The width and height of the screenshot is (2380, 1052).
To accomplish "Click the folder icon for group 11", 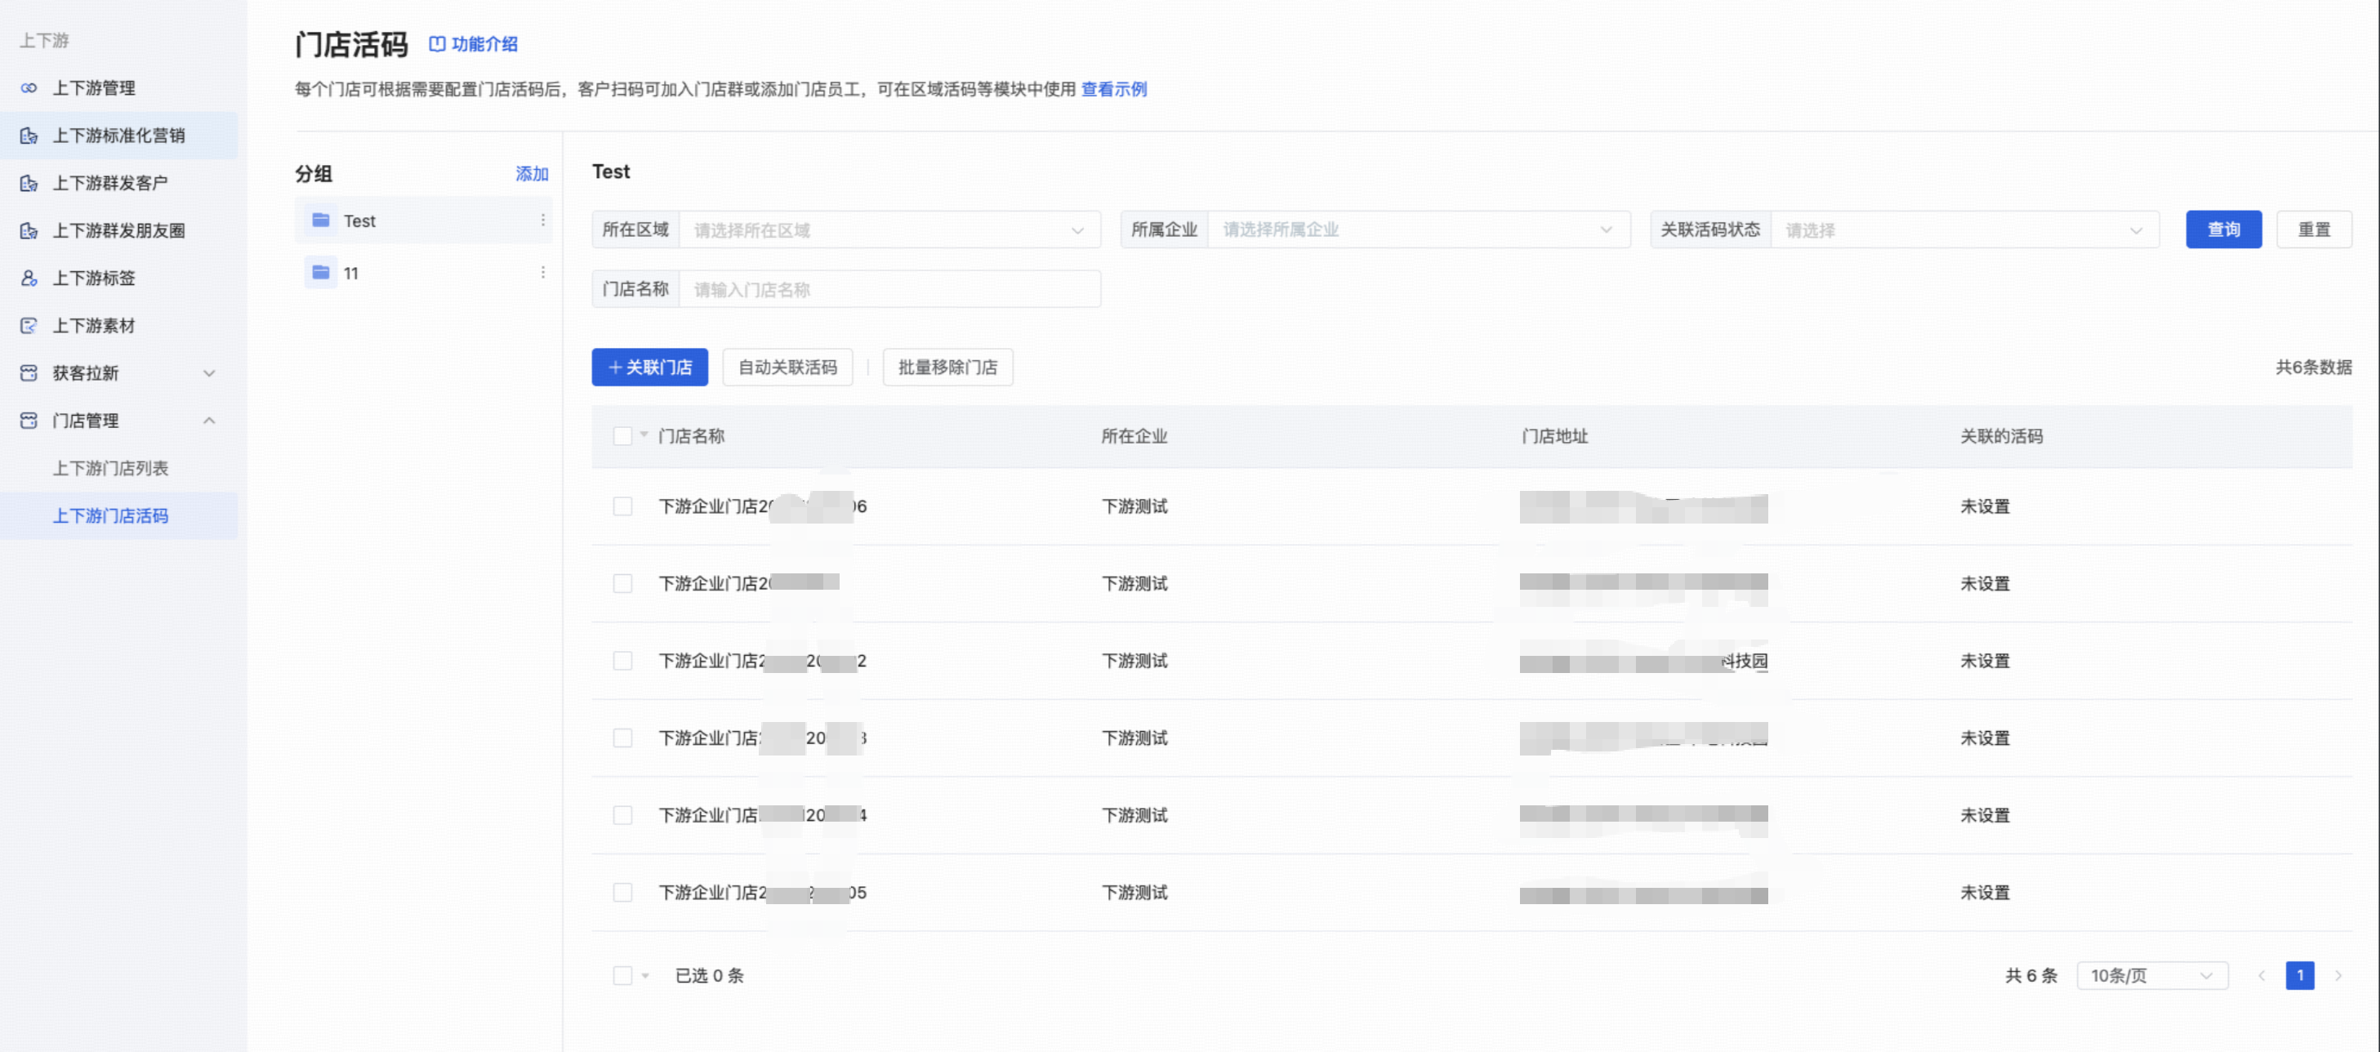I will pos(321,273).
